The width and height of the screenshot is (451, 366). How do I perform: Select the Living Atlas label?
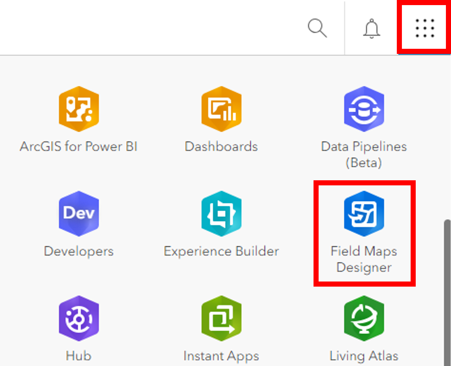pos(364,356)
